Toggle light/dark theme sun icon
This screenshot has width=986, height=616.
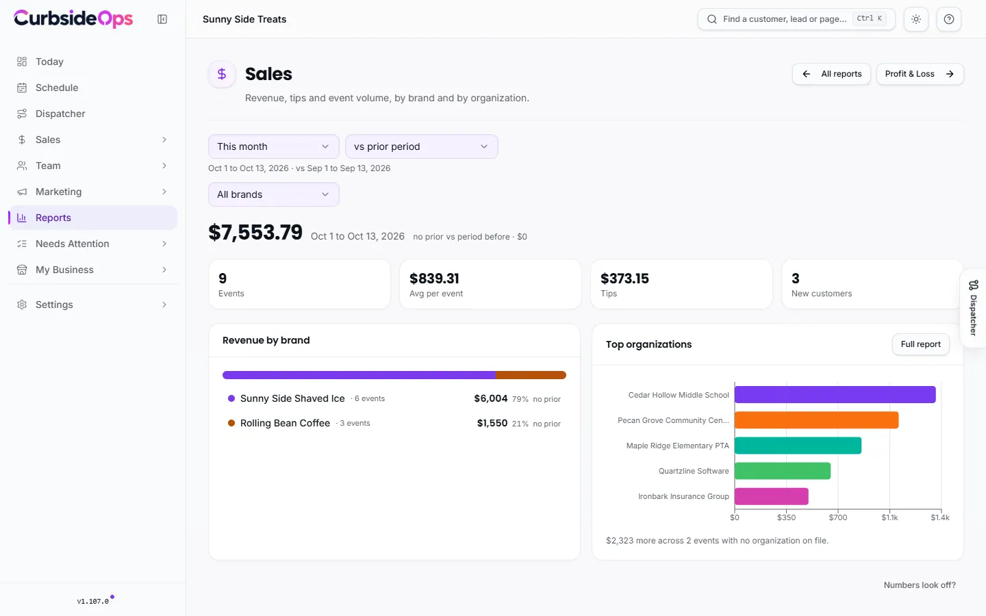click(x=916, y=19)
